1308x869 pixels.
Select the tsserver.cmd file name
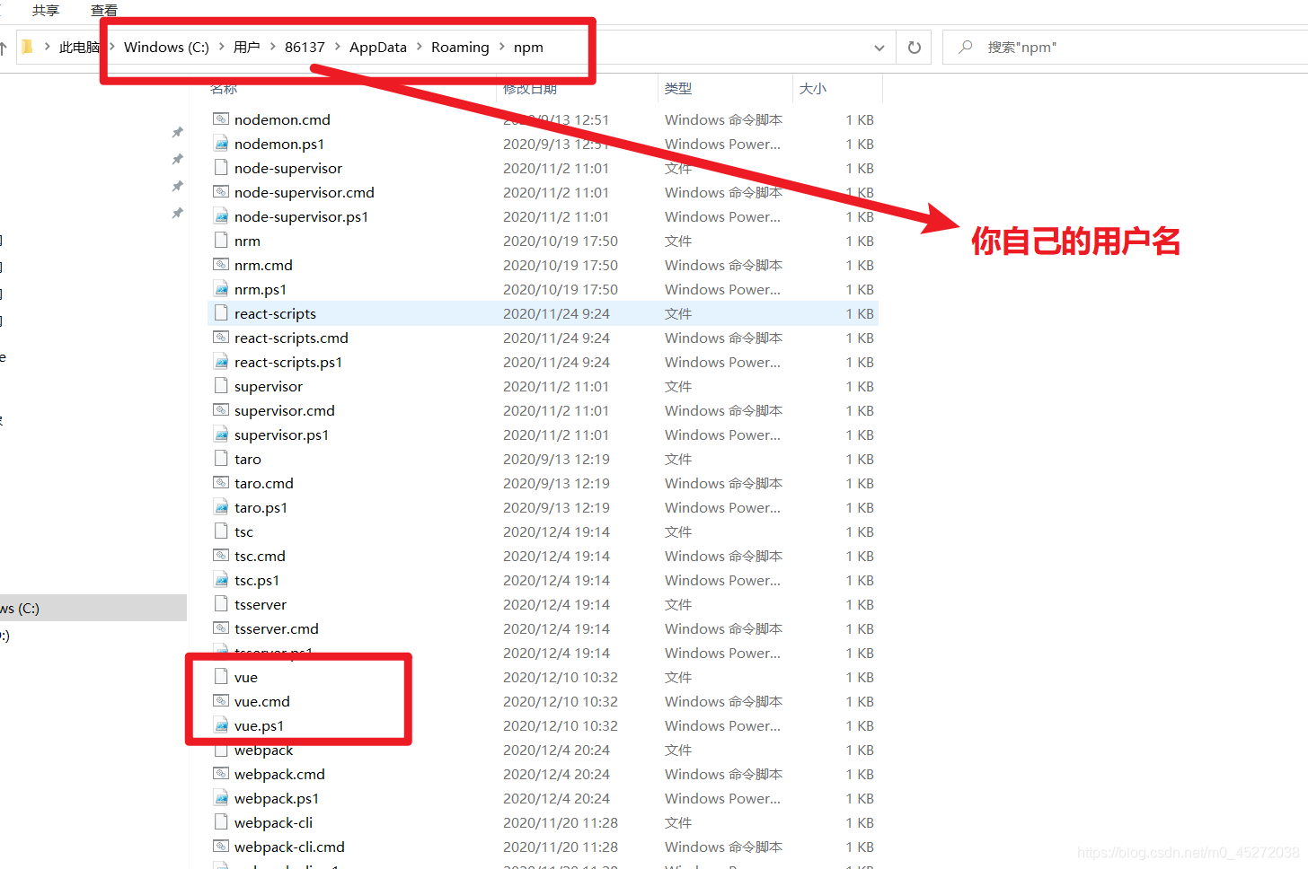point(277,628)
